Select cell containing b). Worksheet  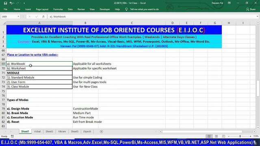[x=39, y=69]
